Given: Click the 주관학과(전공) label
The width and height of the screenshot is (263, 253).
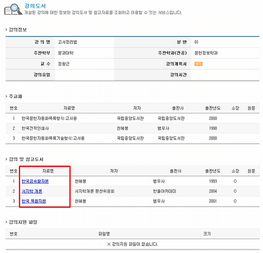Looking at the screenshot, I should [172, 53].
